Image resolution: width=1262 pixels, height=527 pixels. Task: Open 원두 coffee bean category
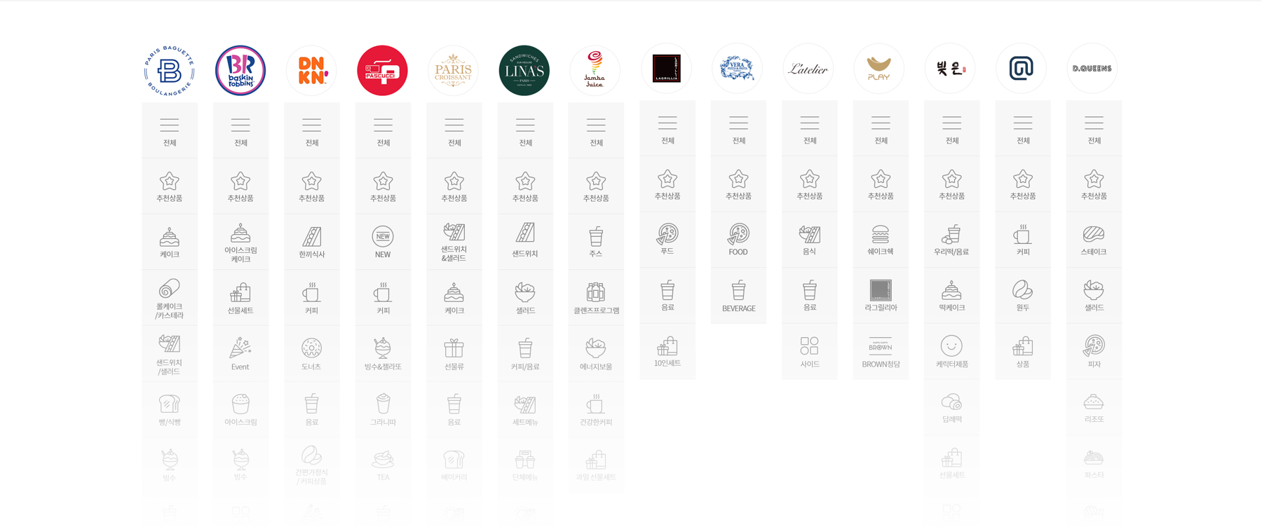pyautogui.click(x=1023, y=296)
